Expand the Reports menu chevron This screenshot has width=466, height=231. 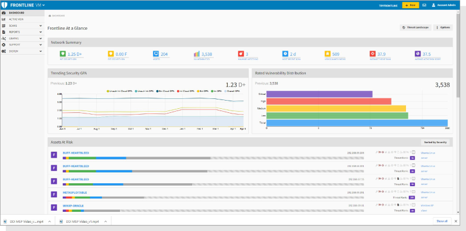click(x=41, y=32)
